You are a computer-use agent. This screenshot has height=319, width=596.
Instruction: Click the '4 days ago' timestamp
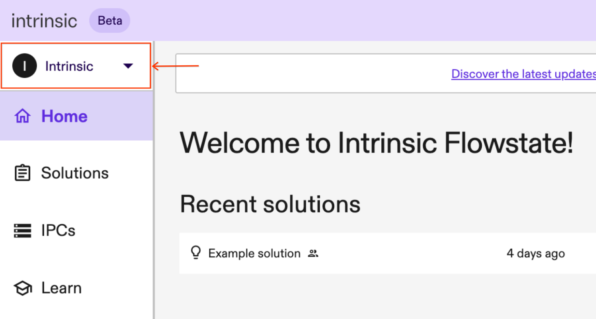[x=535, y=254]
